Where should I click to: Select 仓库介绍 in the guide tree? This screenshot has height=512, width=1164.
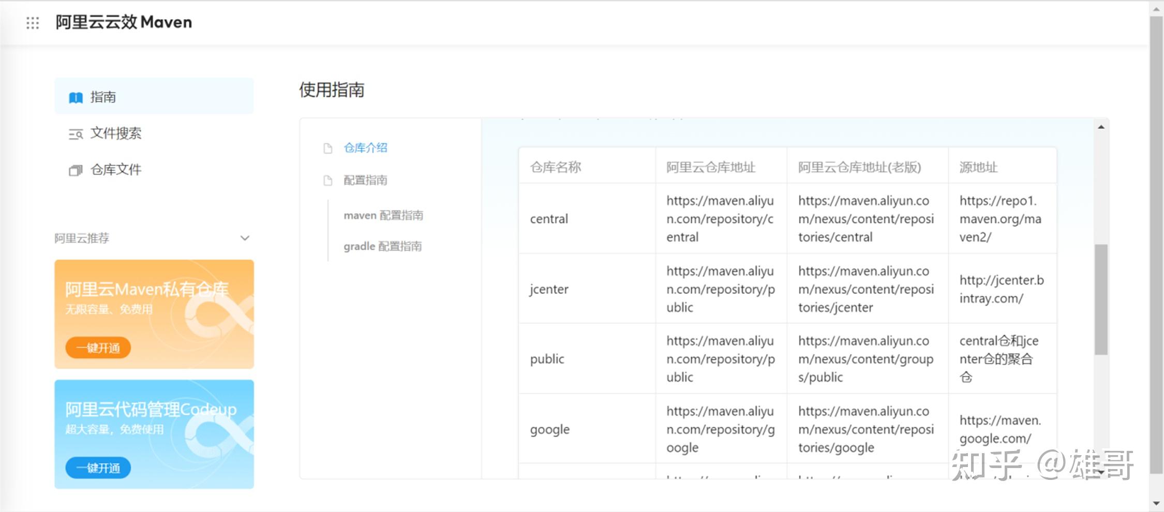tap(365, 148)
